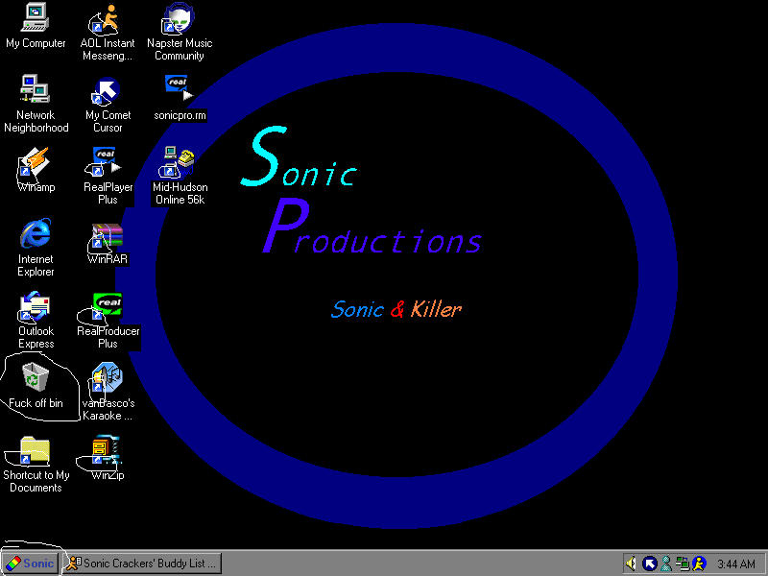This screenshot has height=576, width=768.
Task: Select the recycle bin icon on desktop
Action: click(36, 377)
